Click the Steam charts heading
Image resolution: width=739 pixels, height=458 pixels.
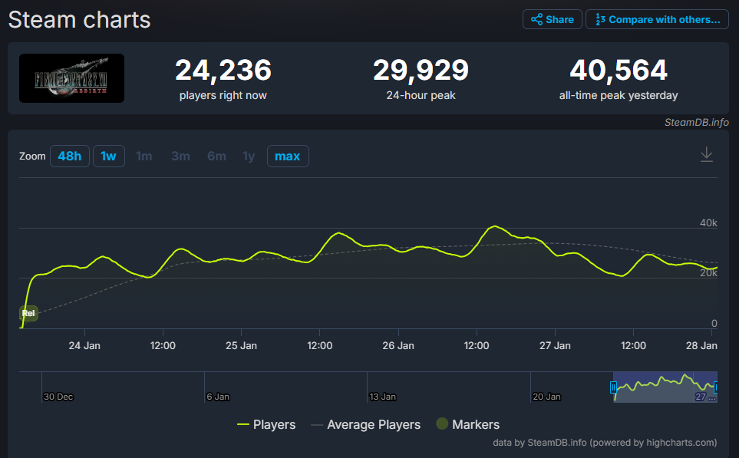(x=79, y=20)
